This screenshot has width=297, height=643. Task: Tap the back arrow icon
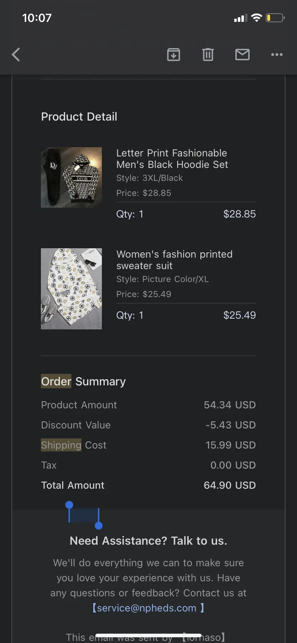(16, 55)
